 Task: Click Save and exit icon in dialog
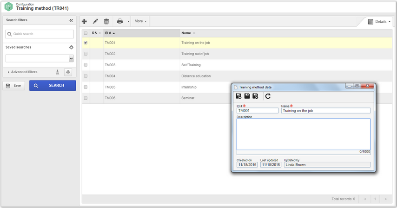tap(255, 96)
